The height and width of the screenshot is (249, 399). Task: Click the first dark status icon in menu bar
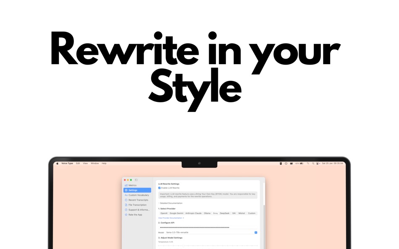click(281, 163)
